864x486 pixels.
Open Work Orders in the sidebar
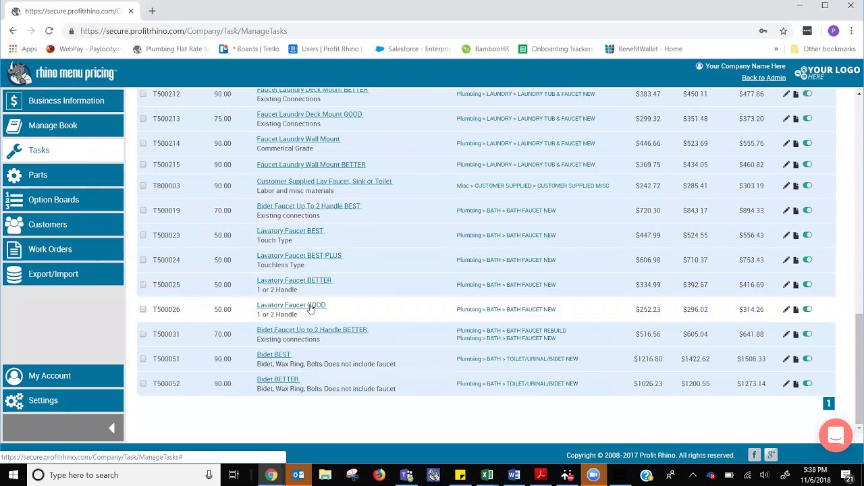(63, 249)
